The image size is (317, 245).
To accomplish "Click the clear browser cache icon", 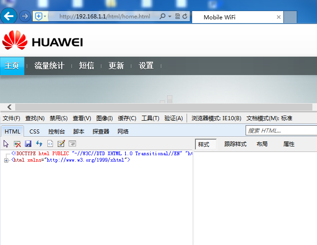I will pyautogui.click(x=17, y=144).
